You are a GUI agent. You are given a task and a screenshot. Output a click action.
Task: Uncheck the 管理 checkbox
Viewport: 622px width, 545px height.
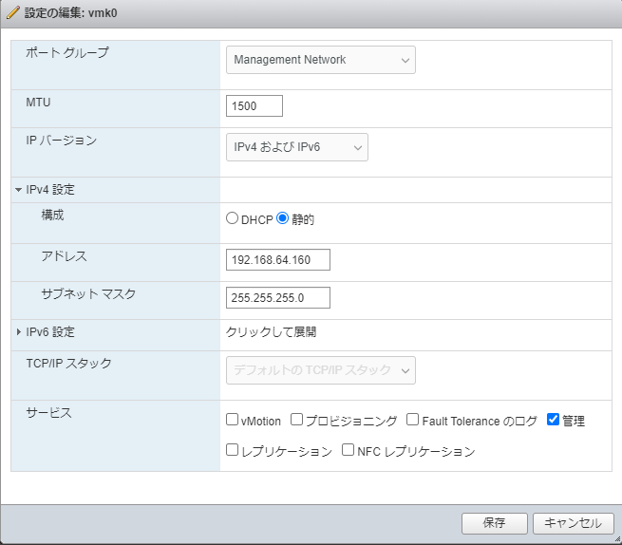554,420
